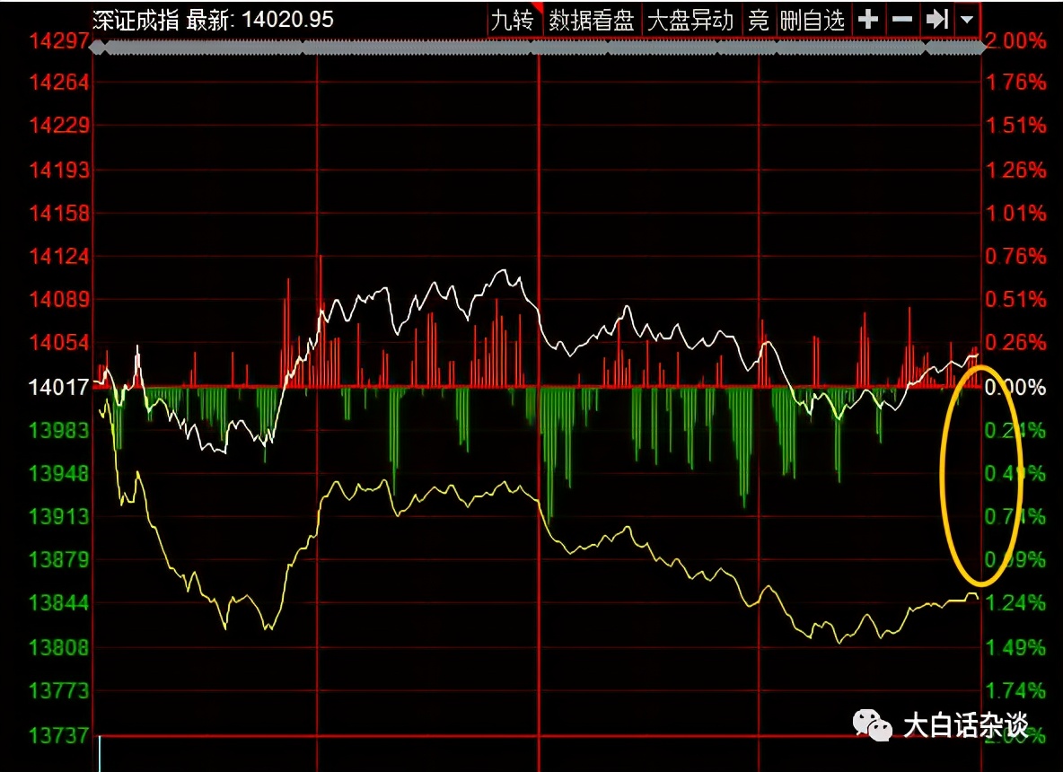This screenshot has width=1063, height=772.
Task: Click the jump-to-end arrow icon
Action: click(x=937, y=20)
